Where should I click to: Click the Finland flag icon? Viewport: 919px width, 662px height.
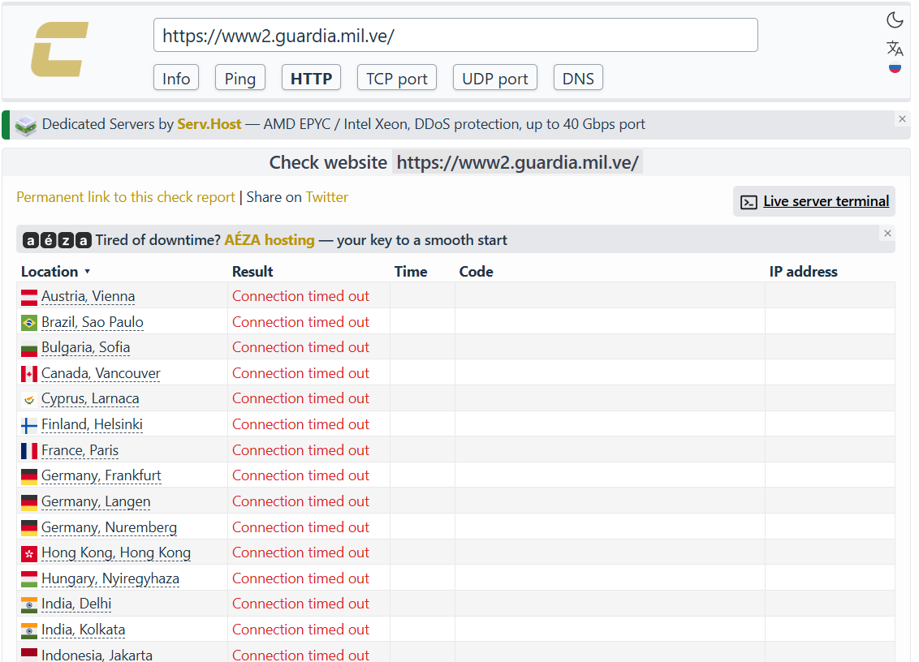click(x=29, y=425)
